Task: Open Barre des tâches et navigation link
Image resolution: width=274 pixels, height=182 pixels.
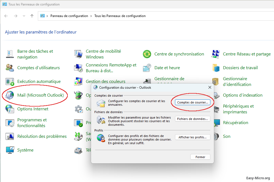Action: 35,54
